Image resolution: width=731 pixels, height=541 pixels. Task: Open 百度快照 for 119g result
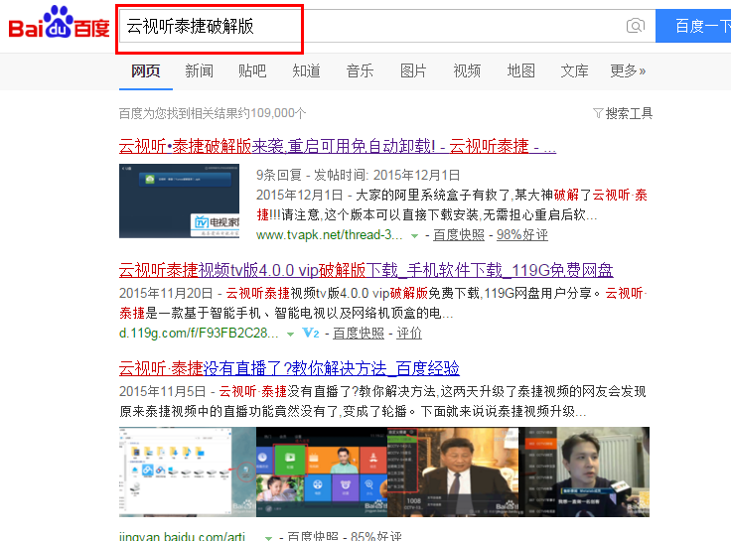click(359, 334)
